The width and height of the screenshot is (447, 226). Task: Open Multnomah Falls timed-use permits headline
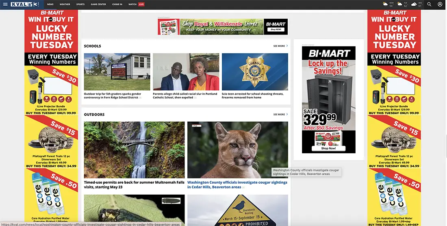[x=134, y=185]
